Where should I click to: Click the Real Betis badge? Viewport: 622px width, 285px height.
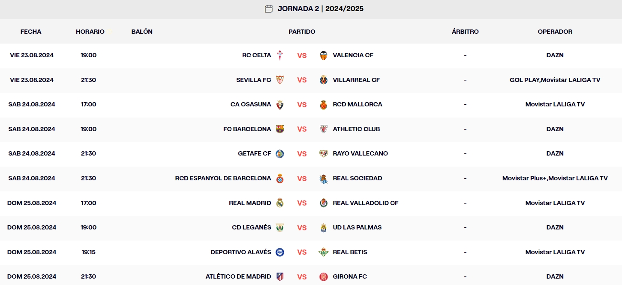(323, 252)
